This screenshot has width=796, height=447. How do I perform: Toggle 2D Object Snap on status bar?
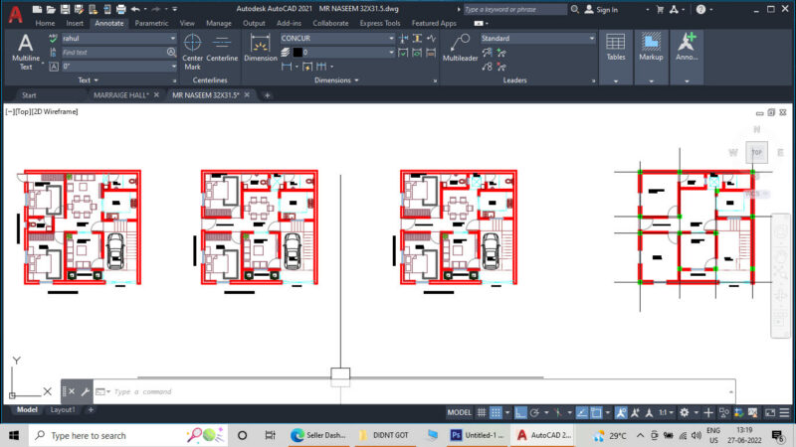(596, 412)
